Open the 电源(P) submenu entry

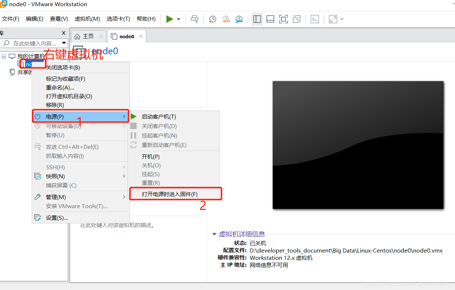pos(81,116)
